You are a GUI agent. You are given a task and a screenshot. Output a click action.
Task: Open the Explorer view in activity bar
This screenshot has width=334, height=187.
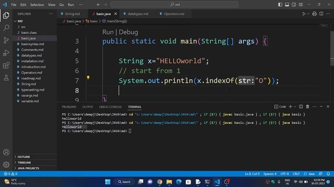click(6, 15)
